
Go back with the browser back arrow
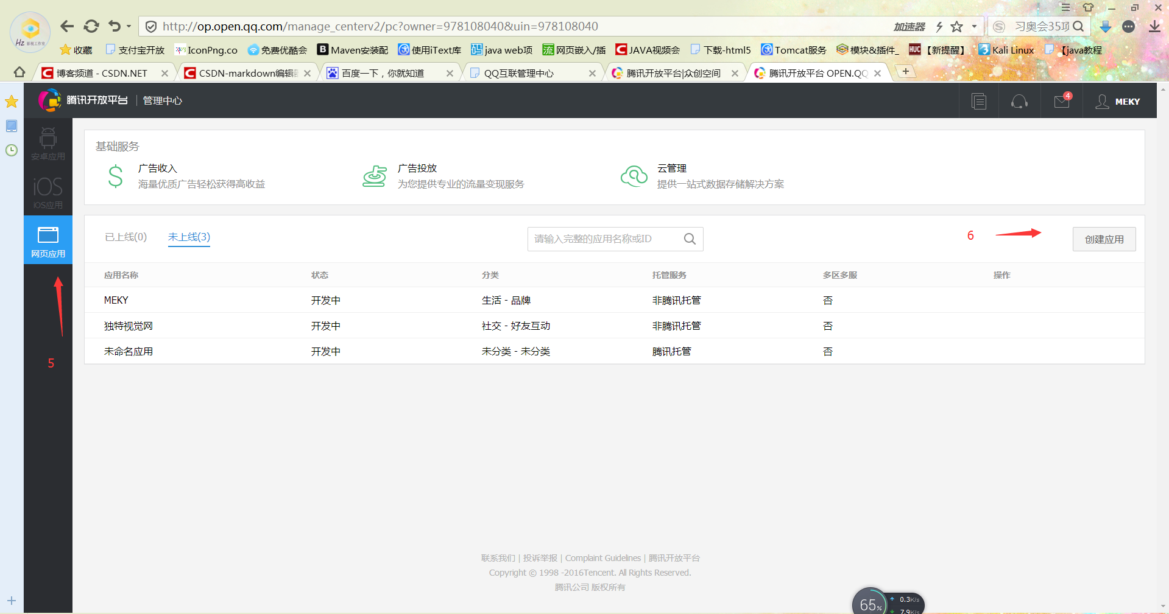coord(67,26)
